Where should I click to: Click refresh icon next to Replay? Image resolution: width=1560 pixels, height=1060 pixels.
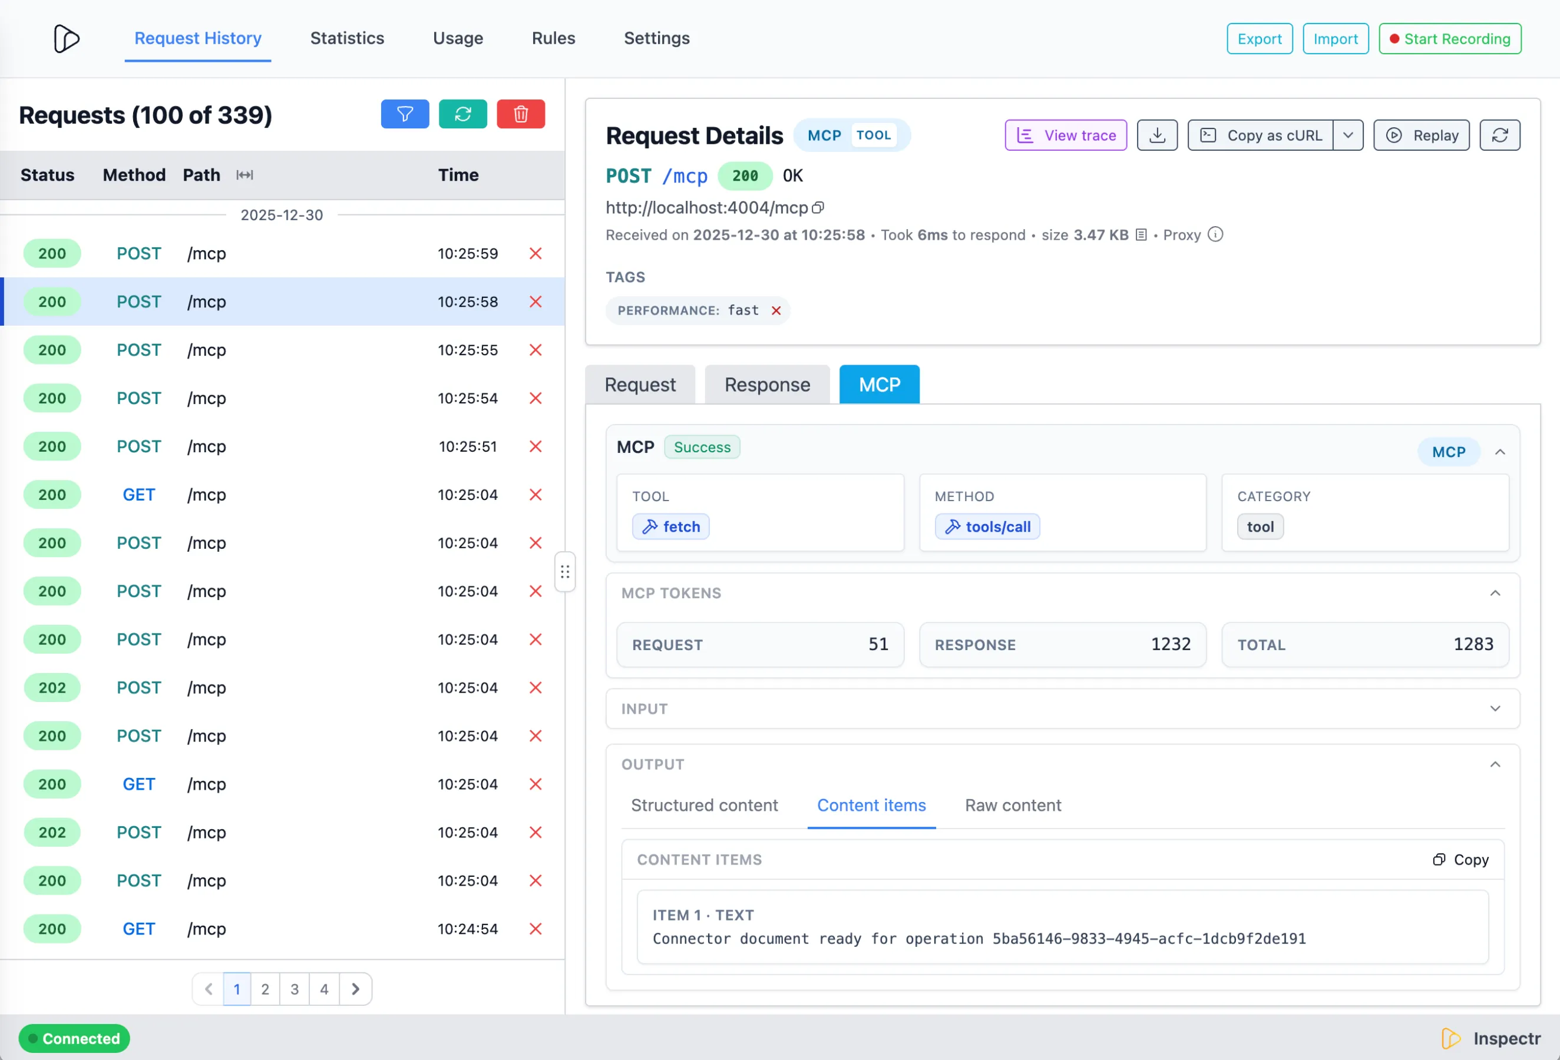[x=1499, y=135]
